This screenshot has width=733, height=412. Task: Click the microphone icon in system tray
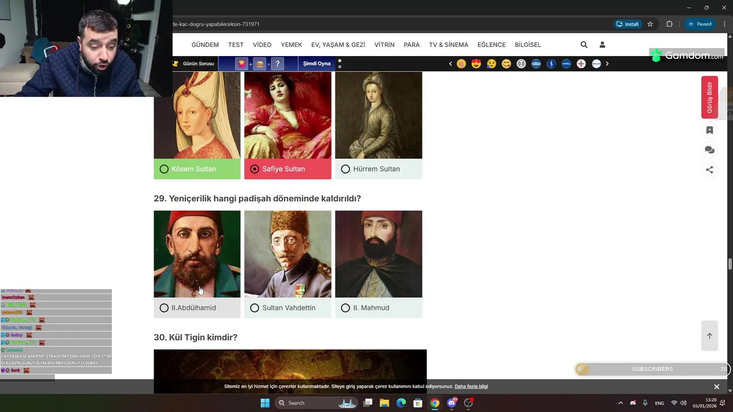(x=645, y=403)
